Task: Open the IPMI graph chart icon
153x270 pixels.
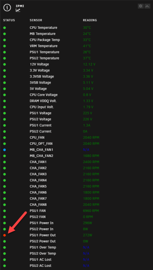Action: (x=18, y=10)
